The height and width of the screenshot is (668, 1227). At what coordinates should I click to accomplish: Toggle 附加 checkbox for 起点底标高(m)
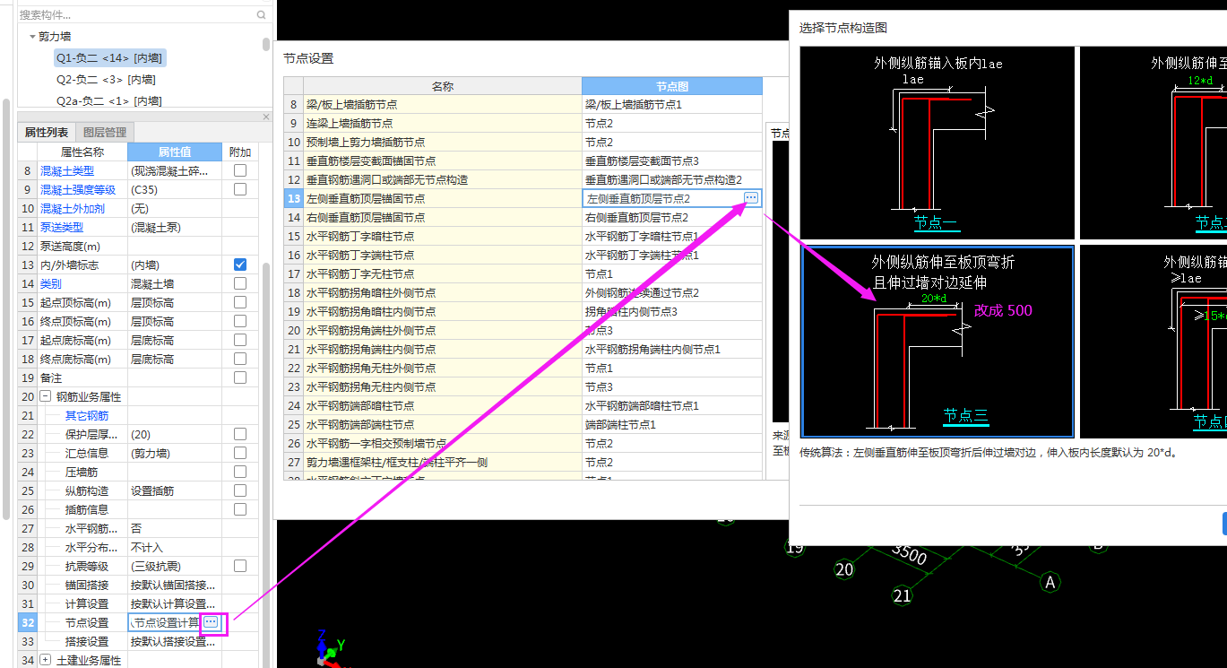click(240, 340)
